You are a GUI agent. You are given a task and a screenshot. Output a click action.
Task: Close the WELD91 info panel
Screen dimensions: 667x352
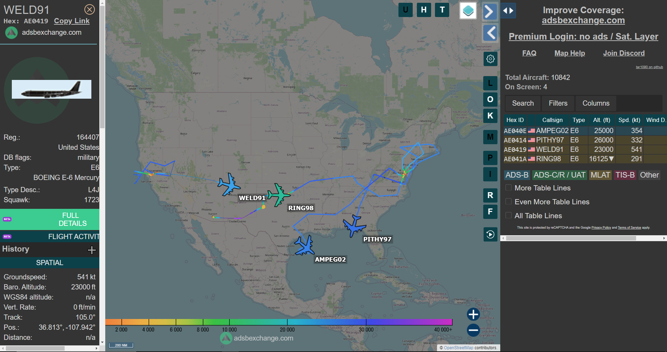pos(90,9)
